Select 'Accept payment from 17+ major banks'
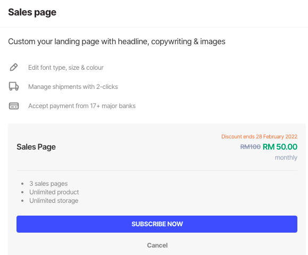Viewport: 308px width, 255px height. (82, 106)
